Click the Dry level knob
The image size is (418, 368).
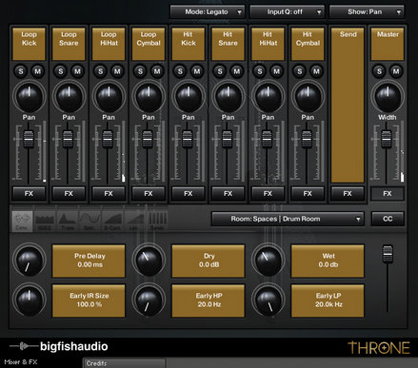click(149, 261)
